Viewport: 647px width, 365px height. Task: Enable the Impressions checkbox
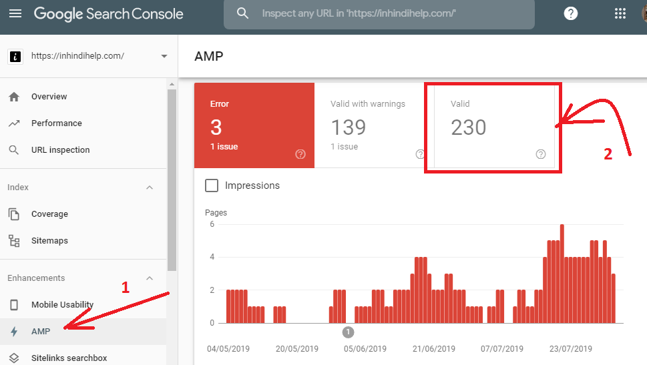(x=212, y=186)
